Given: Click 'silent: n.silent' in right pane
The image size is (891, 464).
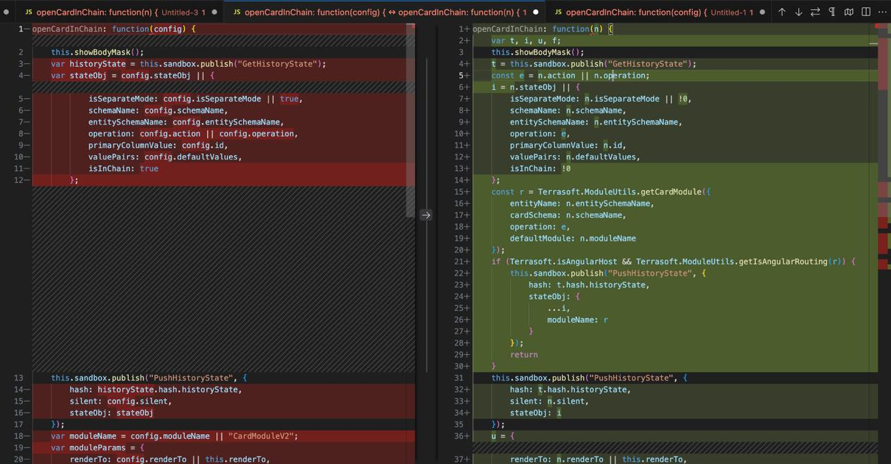Looking at the screenshot, I should click(549, 401).
